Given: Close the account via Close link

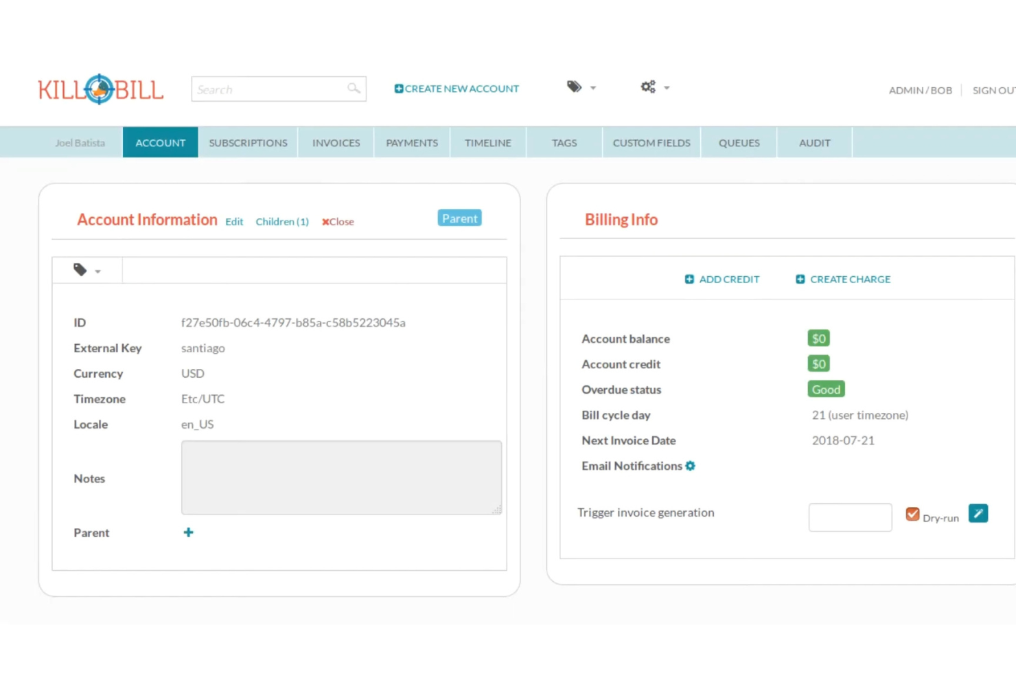Looking at the screenshot, I should pos(338,222).
